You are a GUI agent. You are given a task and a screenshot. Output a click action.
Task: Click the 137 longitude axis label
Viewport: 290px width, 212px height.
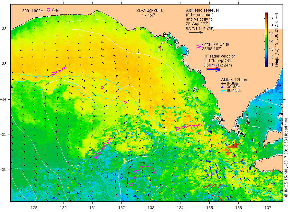click(268, 208)
